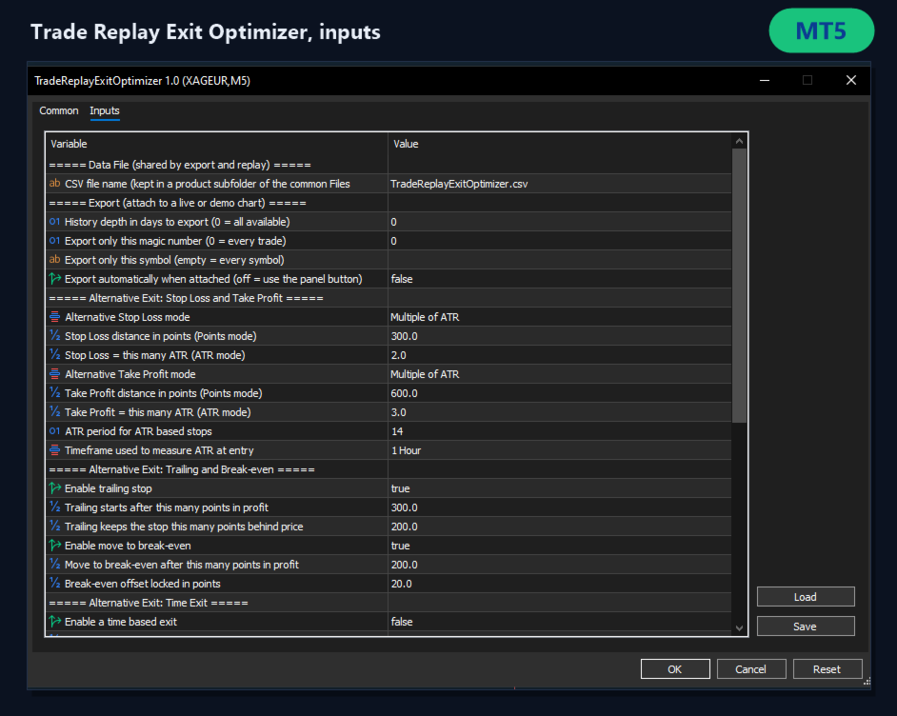This screenshot has width=897, height=716.
Task: Edit the magic number value 0
Action: coord(560,241)
